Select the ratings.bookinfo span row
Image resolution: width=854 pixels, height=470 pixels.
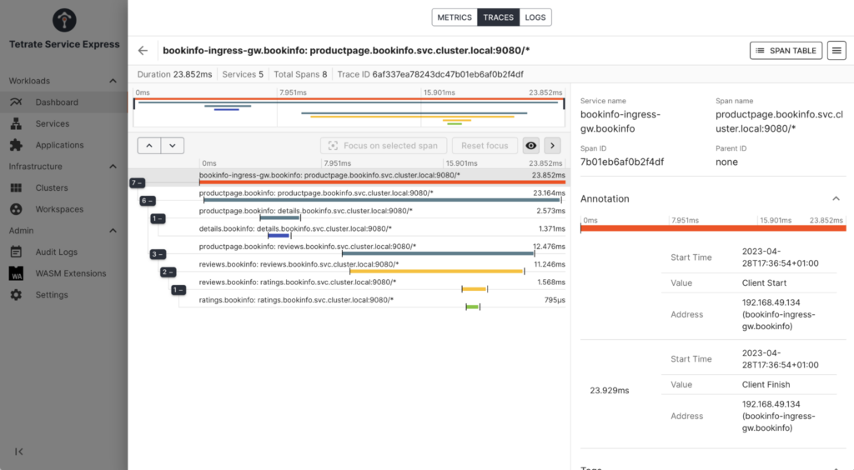coord(296,300)
